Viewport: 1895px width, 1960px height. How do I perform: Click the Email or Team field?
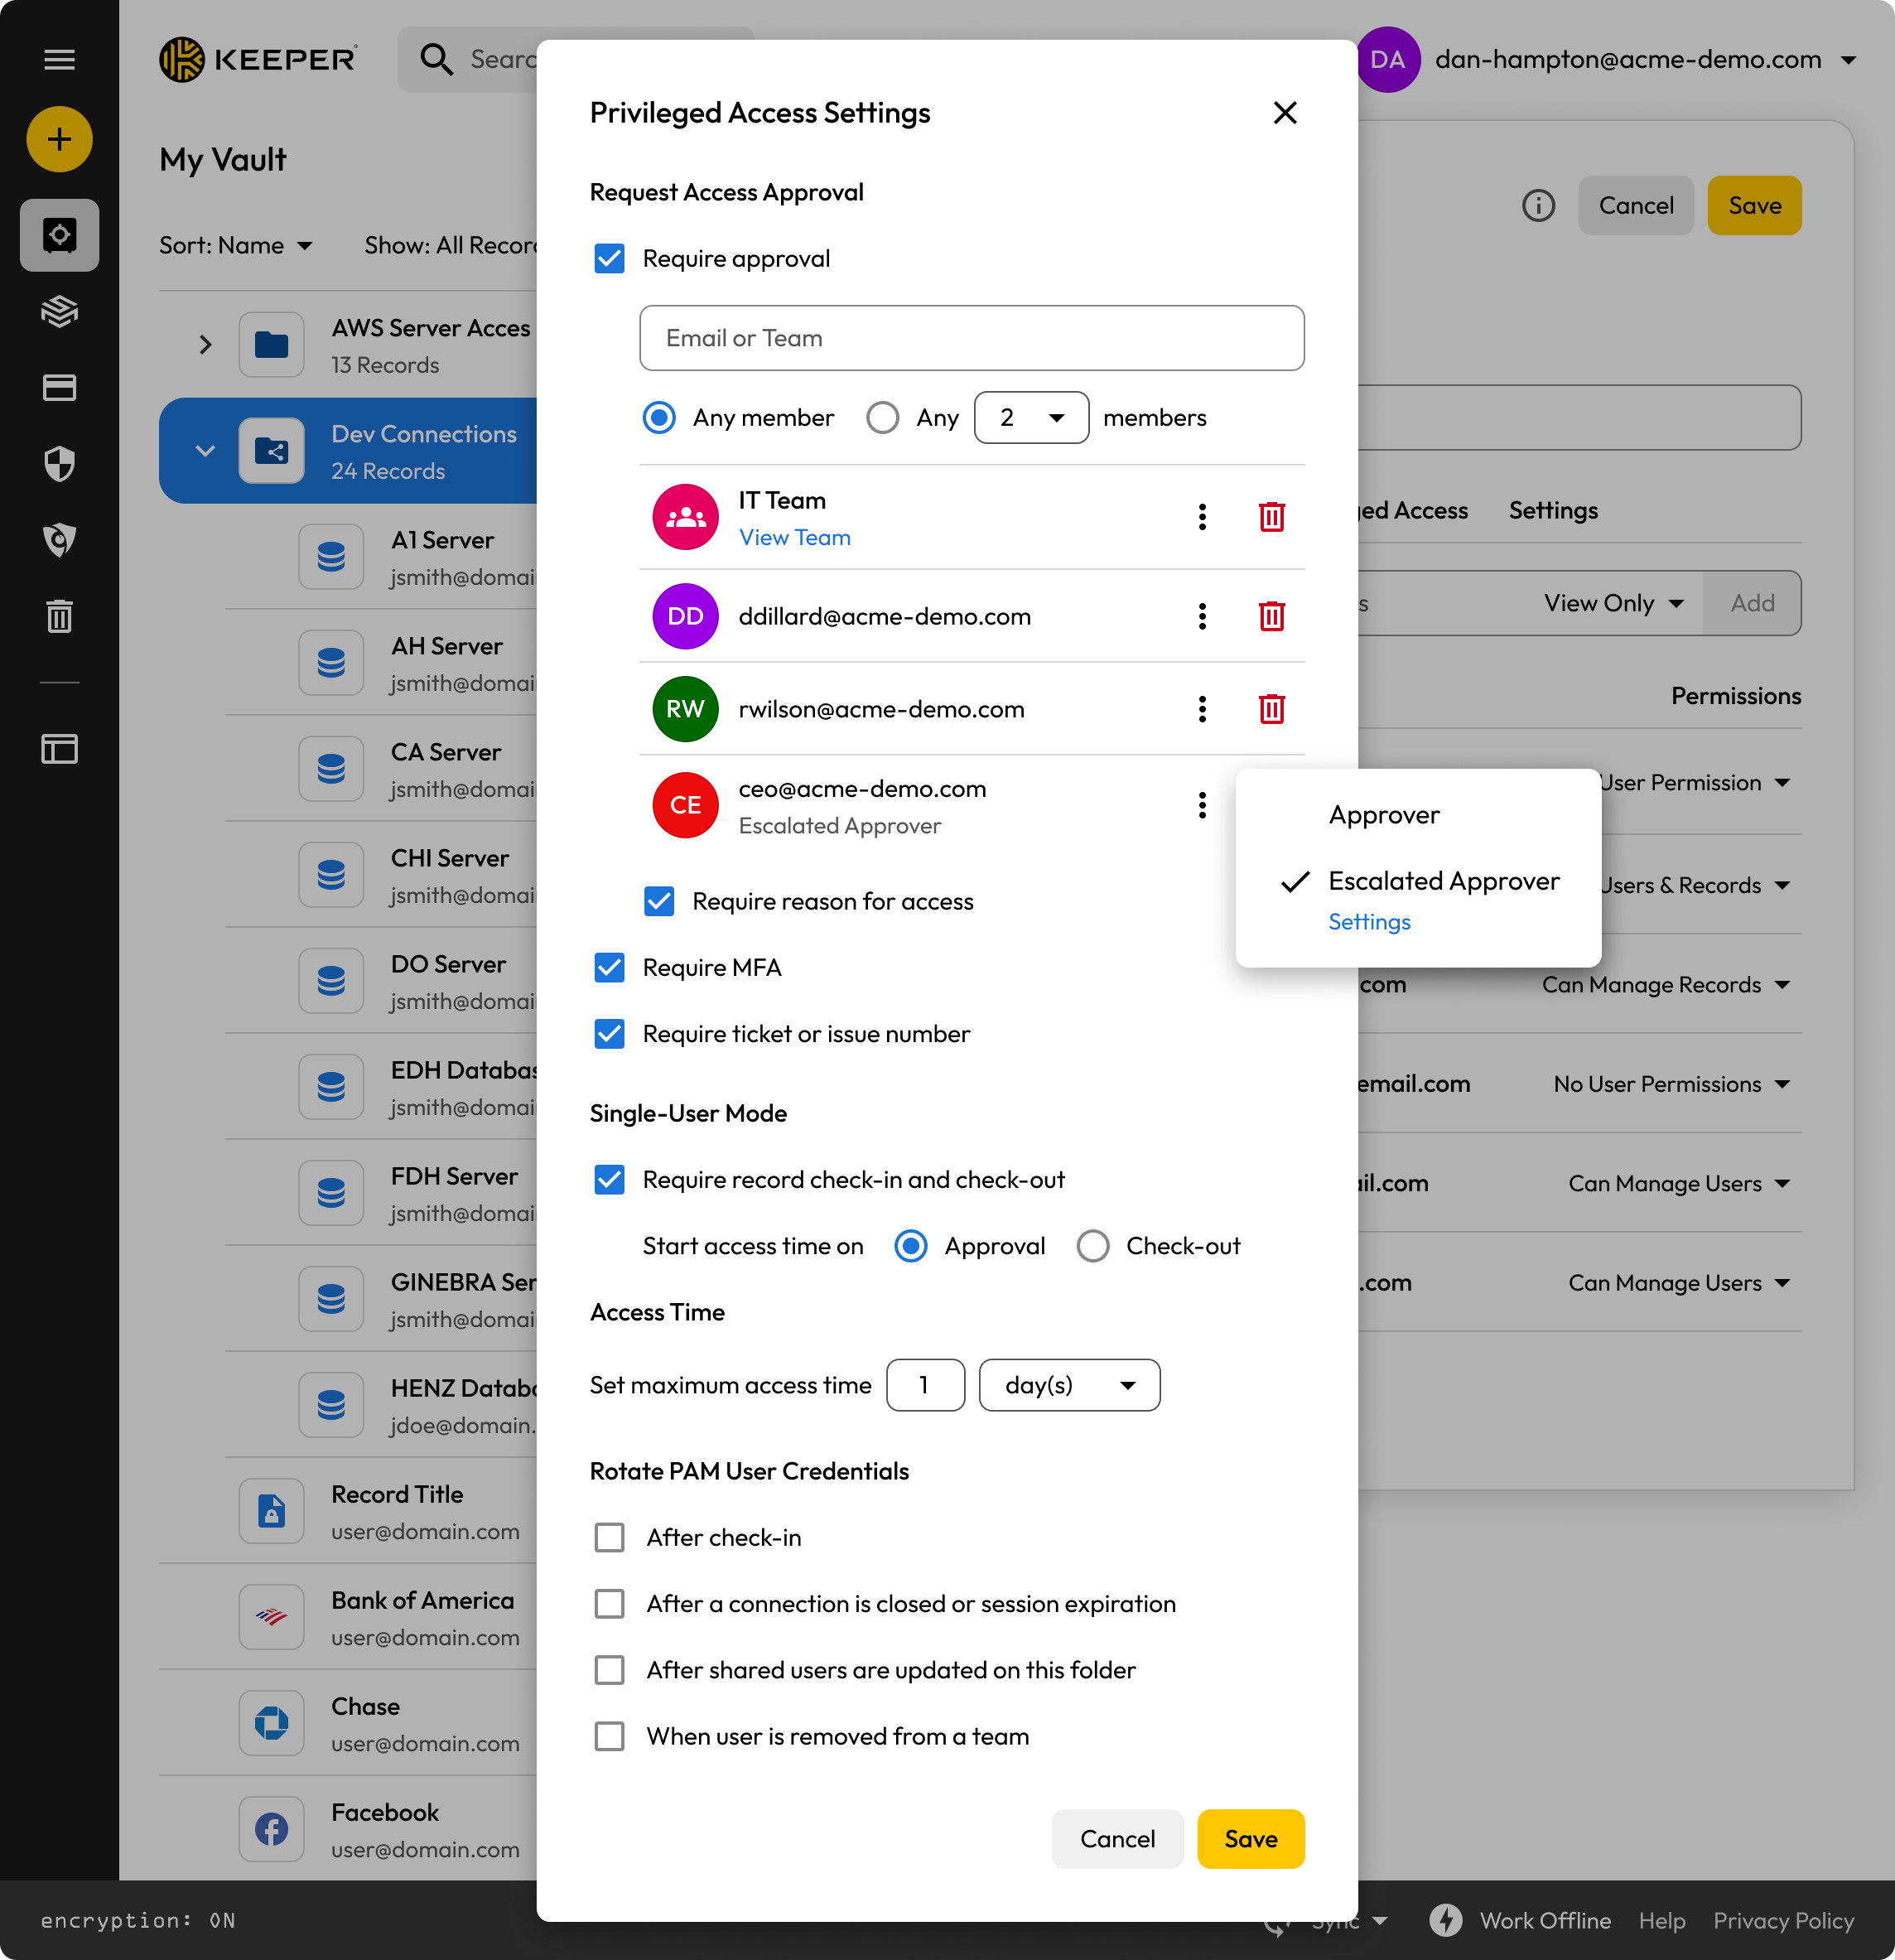(970, 338)
